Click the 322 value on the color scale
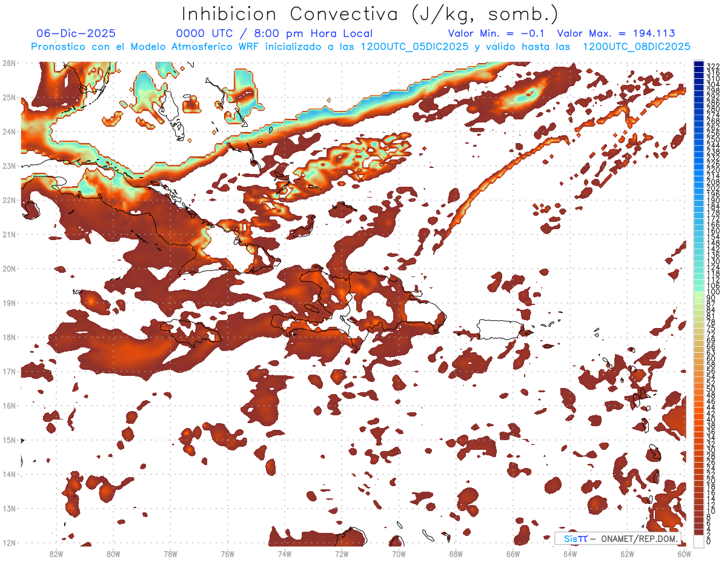Screen dimensions: 727x562 [x=713, y=66]
